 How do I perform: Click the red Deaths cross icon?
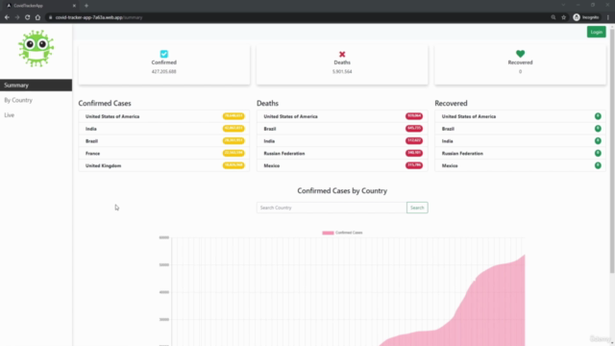[342, 54]
